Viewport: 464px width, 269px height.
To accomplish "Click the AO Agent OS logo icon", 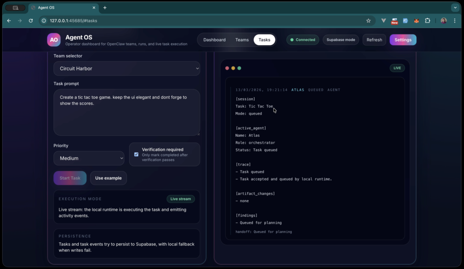I will [54, 40].
